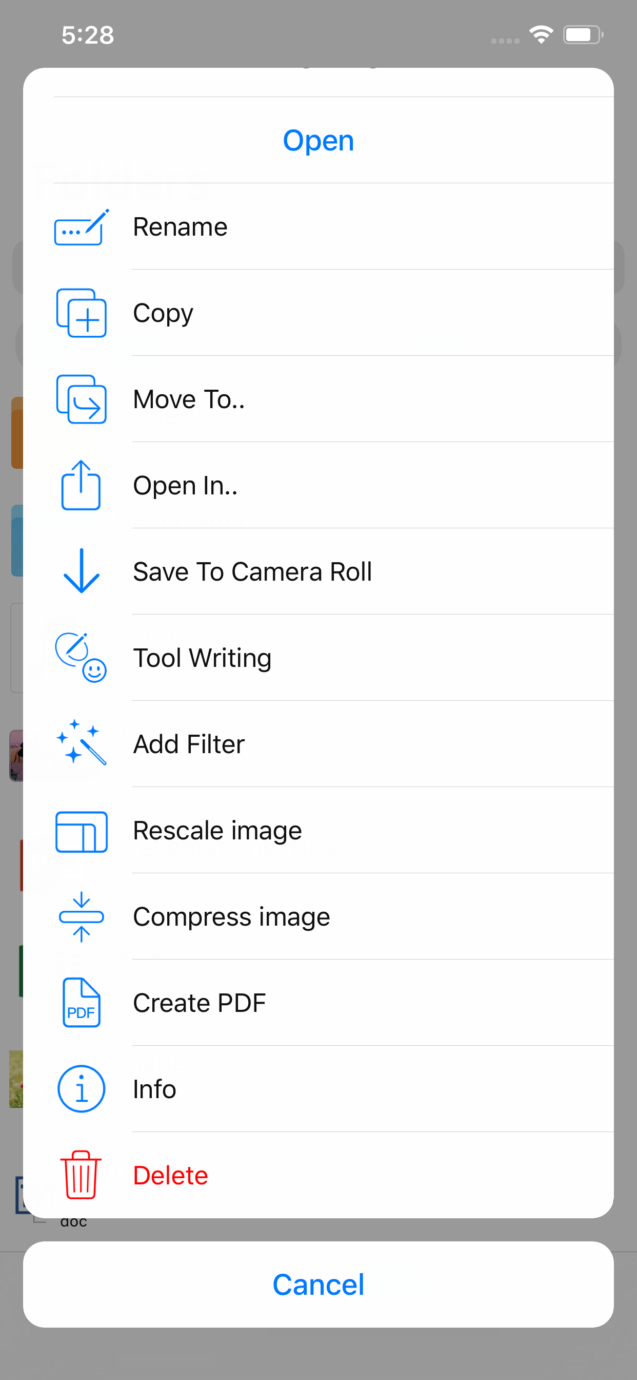
Task: Tap the red Delete trash icon
Action: 82,1175
